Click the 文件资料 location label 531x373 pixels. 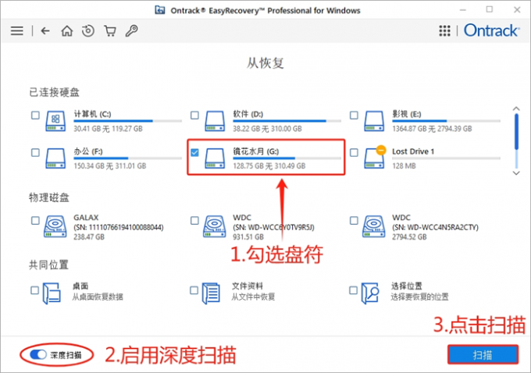(x=248, y=286)
